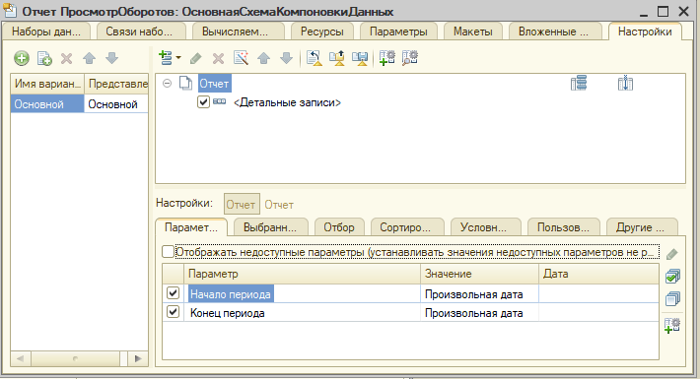This screenshot has height=379, width=700.
Task: Enable Отображать недоступные параметры checkbox
Action: pos(168,251)
